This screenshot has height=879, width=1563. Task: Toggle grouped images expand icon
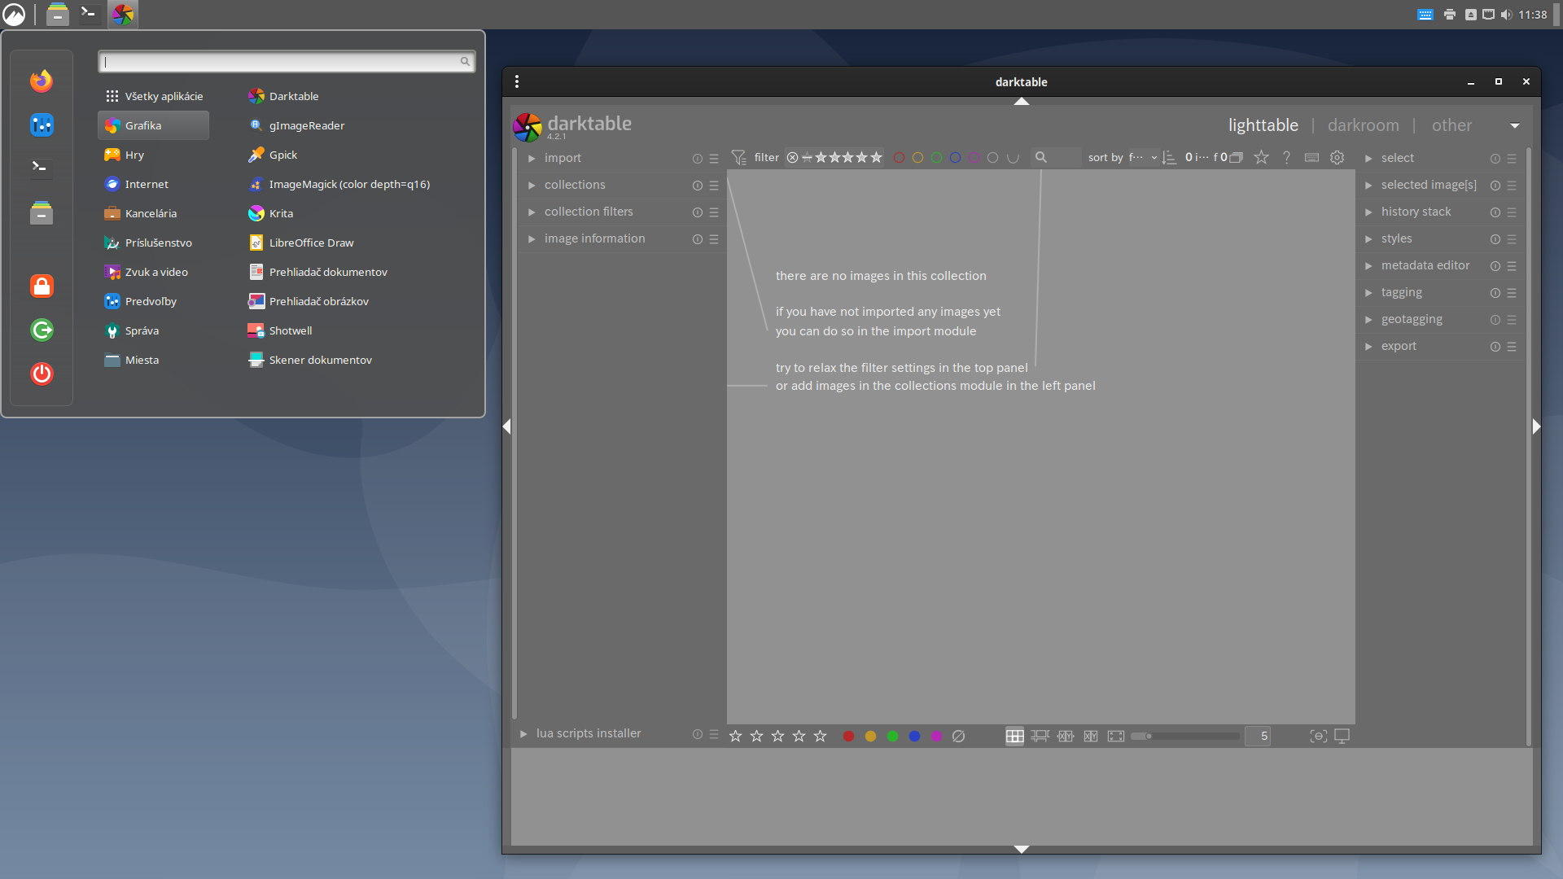[1236, 158]
